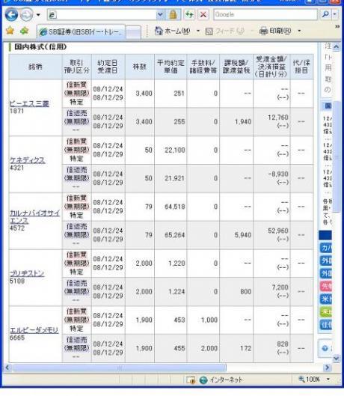Click the 手数料/諸経費等 column header
This screenshot has width=344, height=396.
(203, 67)
